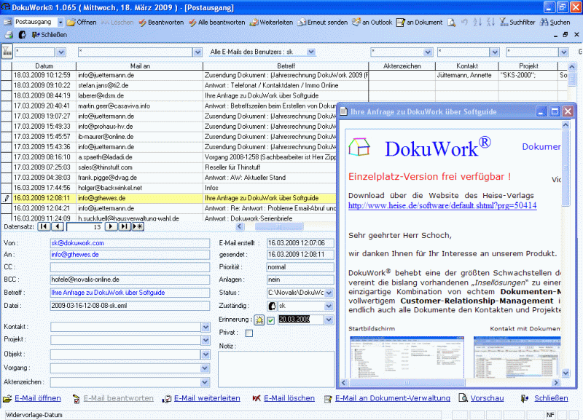Open the Projekt dropdown in the detail form
Viewport: 583px width, 420px height.
click(206, 340)
